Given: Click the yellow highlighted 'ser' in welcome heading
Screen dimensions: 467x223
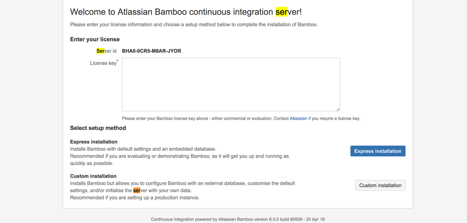Looking at the screenshot, I should (x=281, y=12).
